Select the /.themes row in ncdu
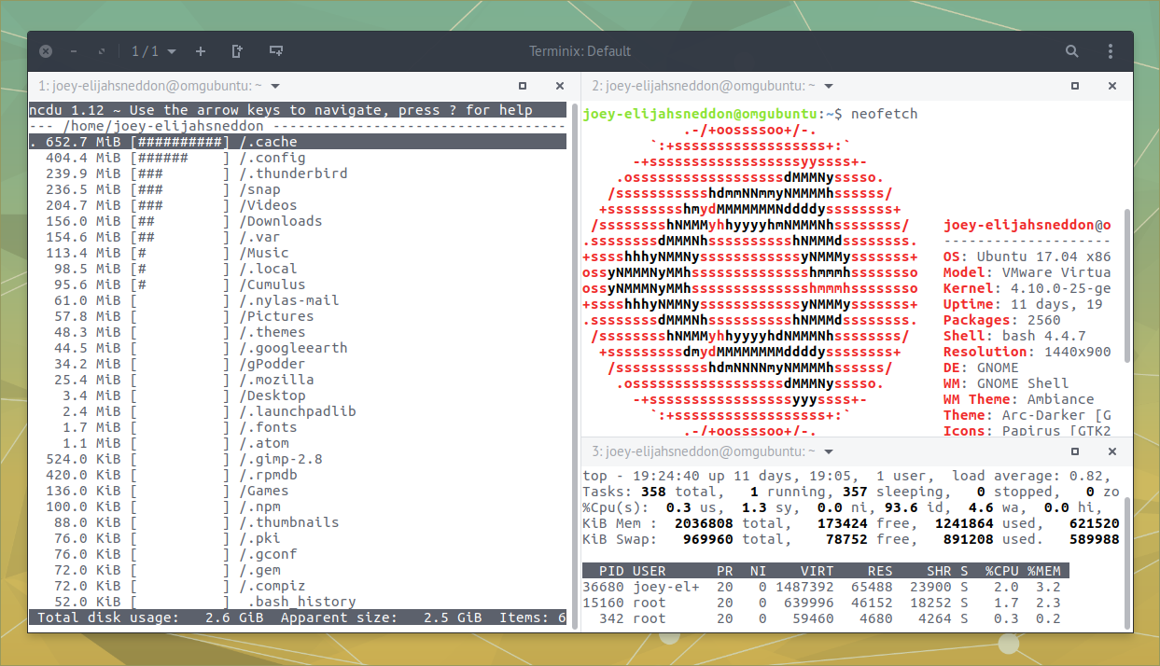The height and width of the screenshot is (666, 1160). (x=298, y=332)
